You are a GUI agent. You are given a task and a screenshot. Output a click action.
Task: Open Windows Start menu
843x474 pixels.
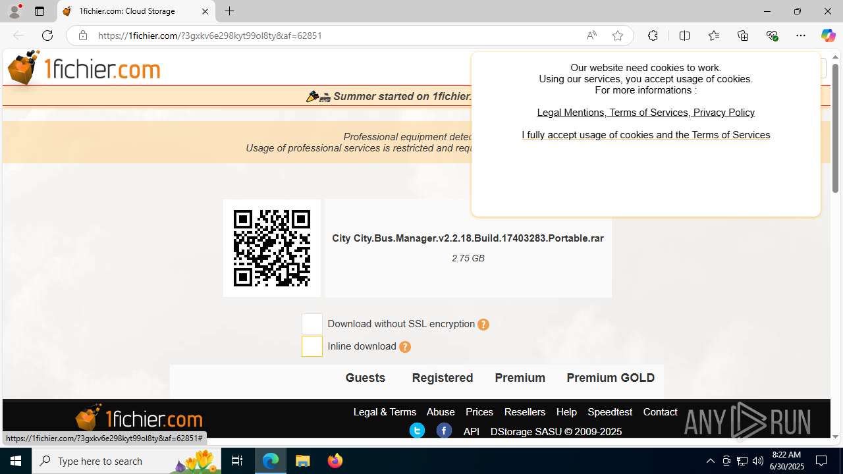click(16, 461)
